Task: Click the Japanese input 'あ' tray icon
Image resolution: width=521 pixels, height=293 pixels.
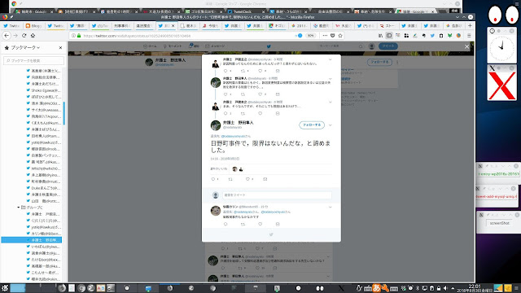Action: pos(376,288)
